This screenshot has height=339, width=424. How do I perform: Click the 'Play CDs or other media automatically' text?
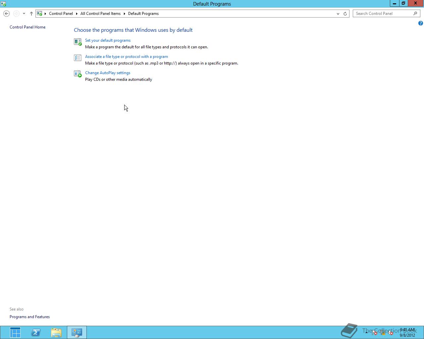(x=119, y=79)
